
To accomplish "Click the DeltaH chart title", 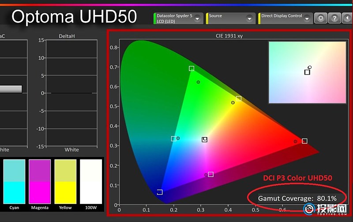I will [67, 36].
